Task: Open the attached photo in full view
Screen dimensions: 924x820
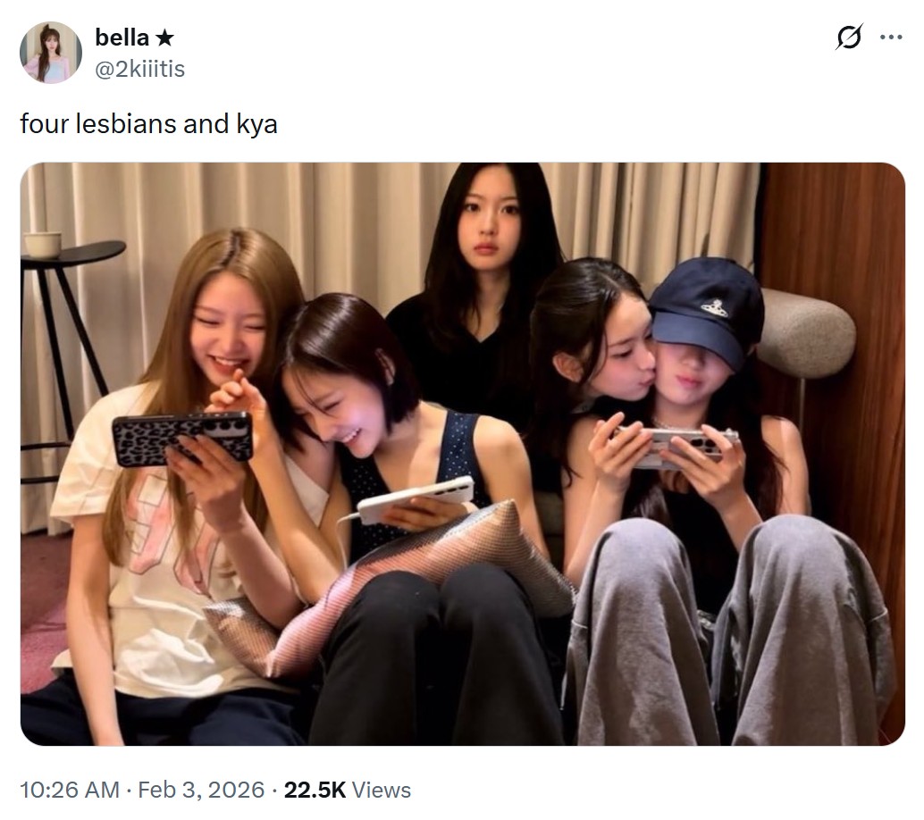Action: click(x=463, y=454)
